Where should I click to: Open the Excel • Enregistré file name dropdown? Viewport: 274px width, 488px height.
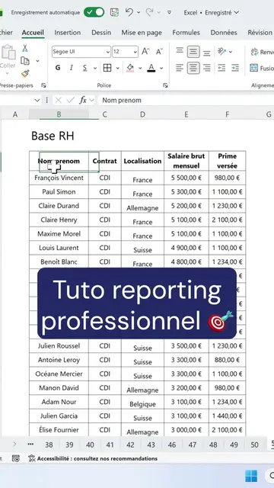click(212, 12)
